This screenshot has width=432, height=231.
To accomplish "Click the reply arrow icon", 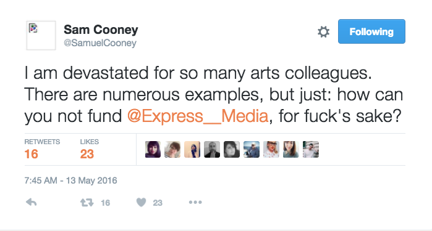I will pyautogui.click(x=31, y=203).
